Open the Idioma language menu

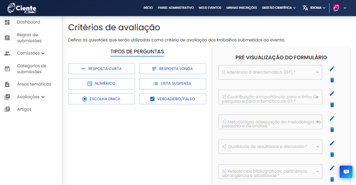318,8
